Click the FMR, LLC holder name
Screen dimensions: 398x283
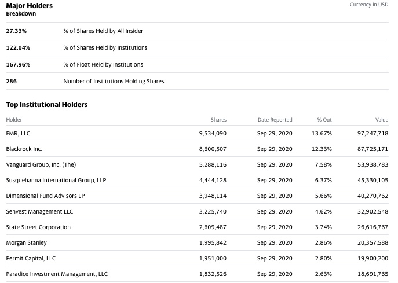[18, 134]
